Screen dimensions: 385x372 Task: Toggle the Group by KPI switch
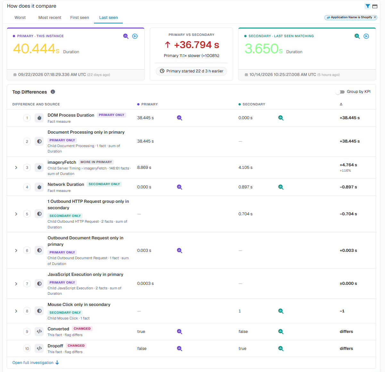point(340,92)
